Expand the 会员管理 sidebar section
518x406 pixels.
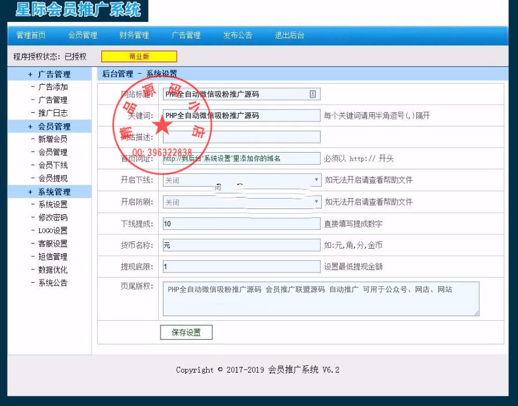(49, 126)
